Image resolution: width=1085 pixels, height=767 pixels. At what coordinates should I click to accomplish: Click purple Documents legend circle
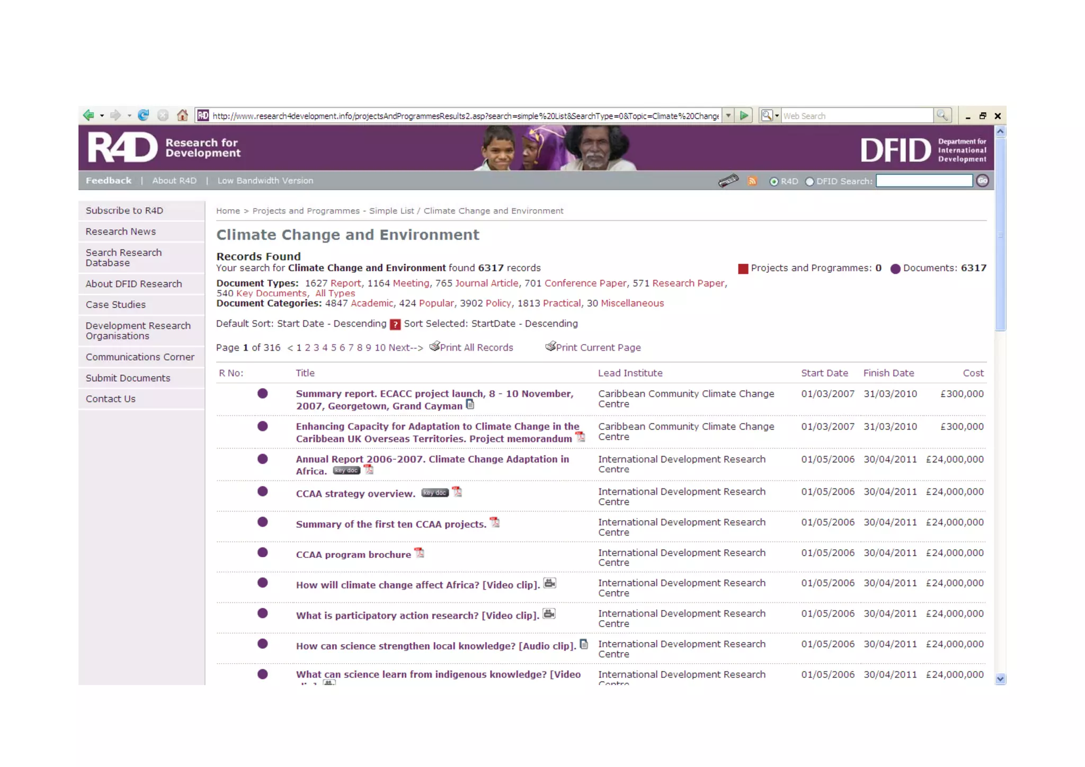[895, 269]
